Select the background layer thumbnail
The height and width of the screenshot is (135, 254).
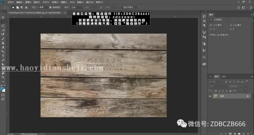pyautogui.click(x=215, y=96)
